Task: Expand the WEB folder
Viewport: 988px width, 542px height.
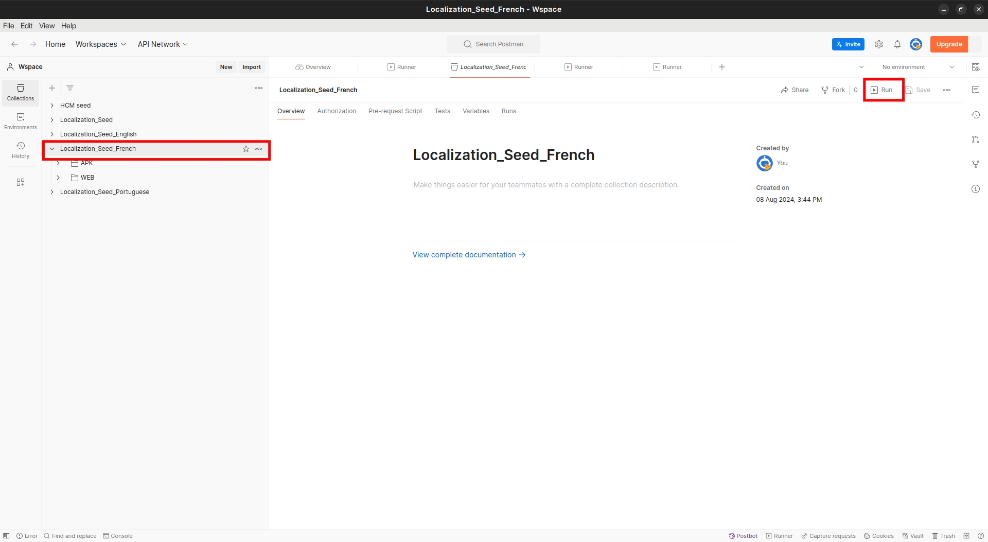Action: pyautogui.click(x=58, y=178)
